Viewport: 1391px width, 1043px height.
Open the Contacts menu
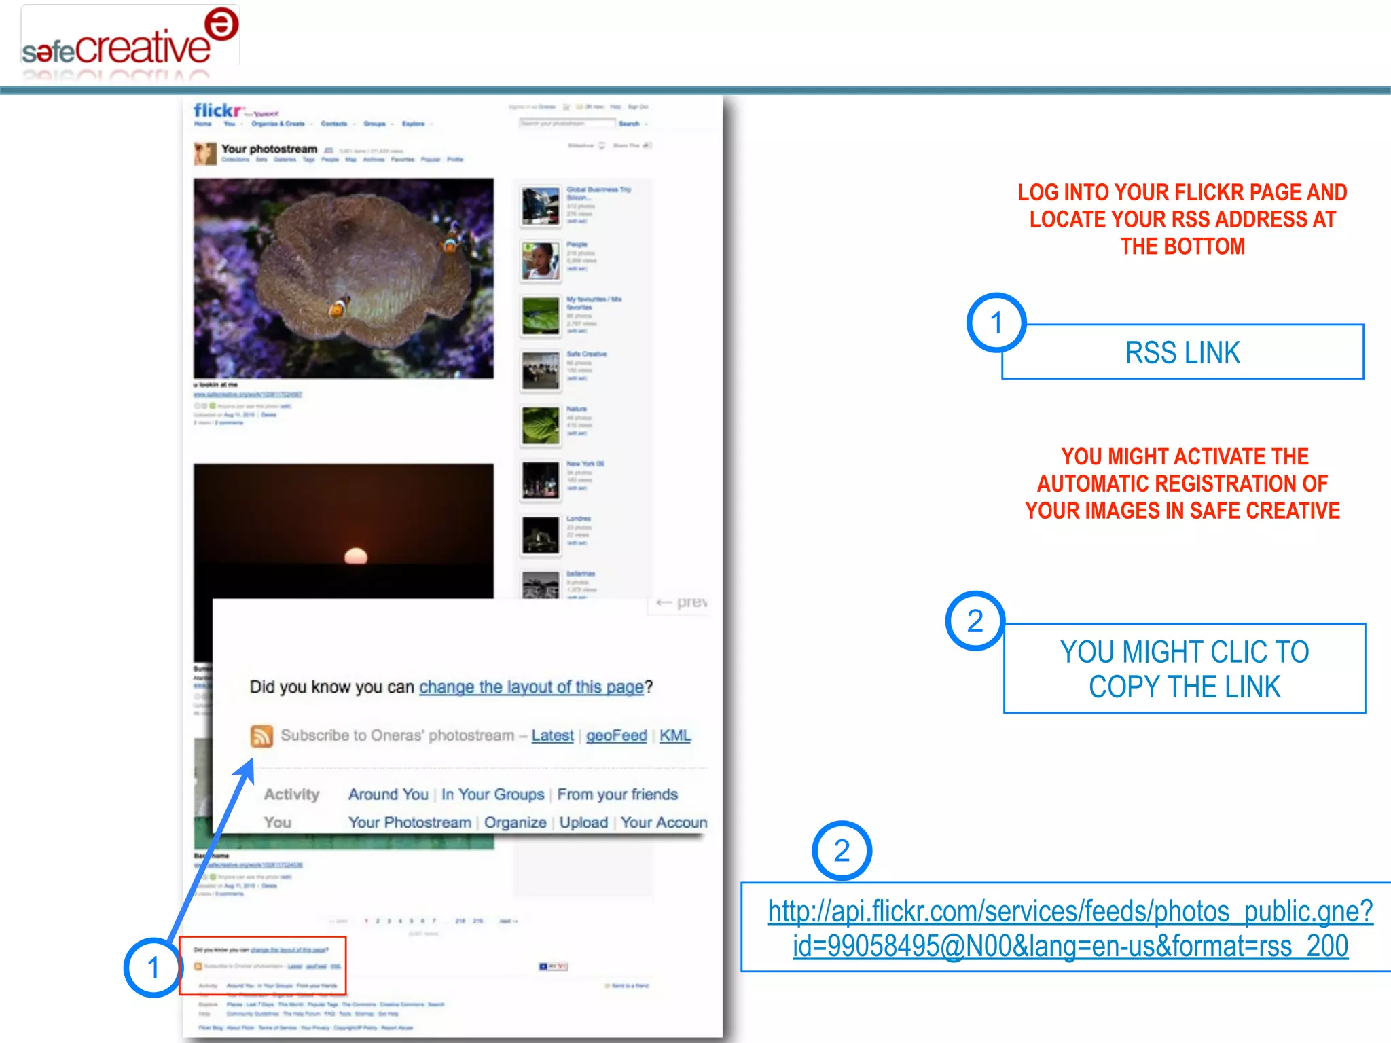tap(333, 124)
